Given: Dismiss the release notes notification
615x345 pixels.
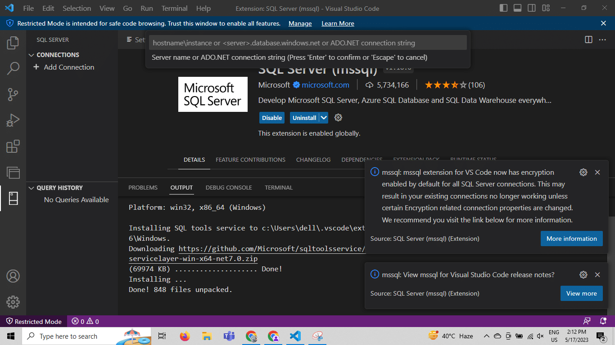Looking at the screenshot, I should 597,275.
